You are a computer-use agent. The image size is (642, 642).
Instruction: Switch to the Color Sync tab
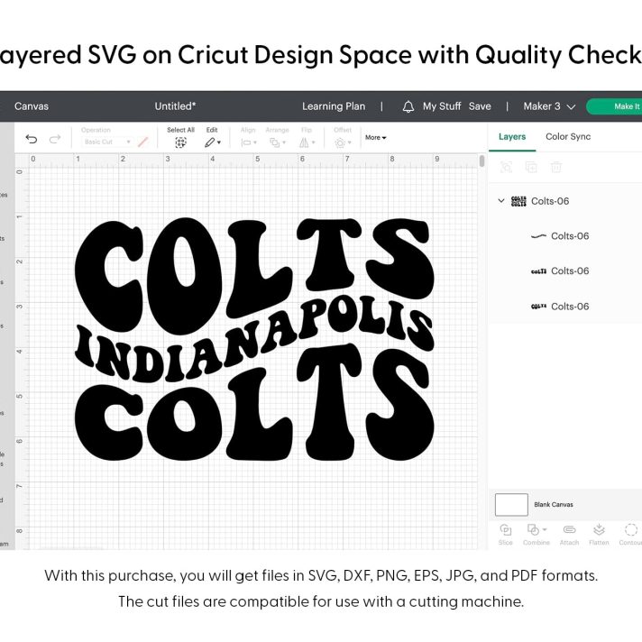[568, 137]
